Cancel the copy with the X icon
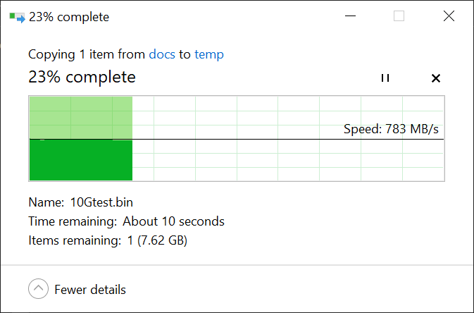Image resolution: width=474 pixels, height=313 pixels. tap(435, 78)
